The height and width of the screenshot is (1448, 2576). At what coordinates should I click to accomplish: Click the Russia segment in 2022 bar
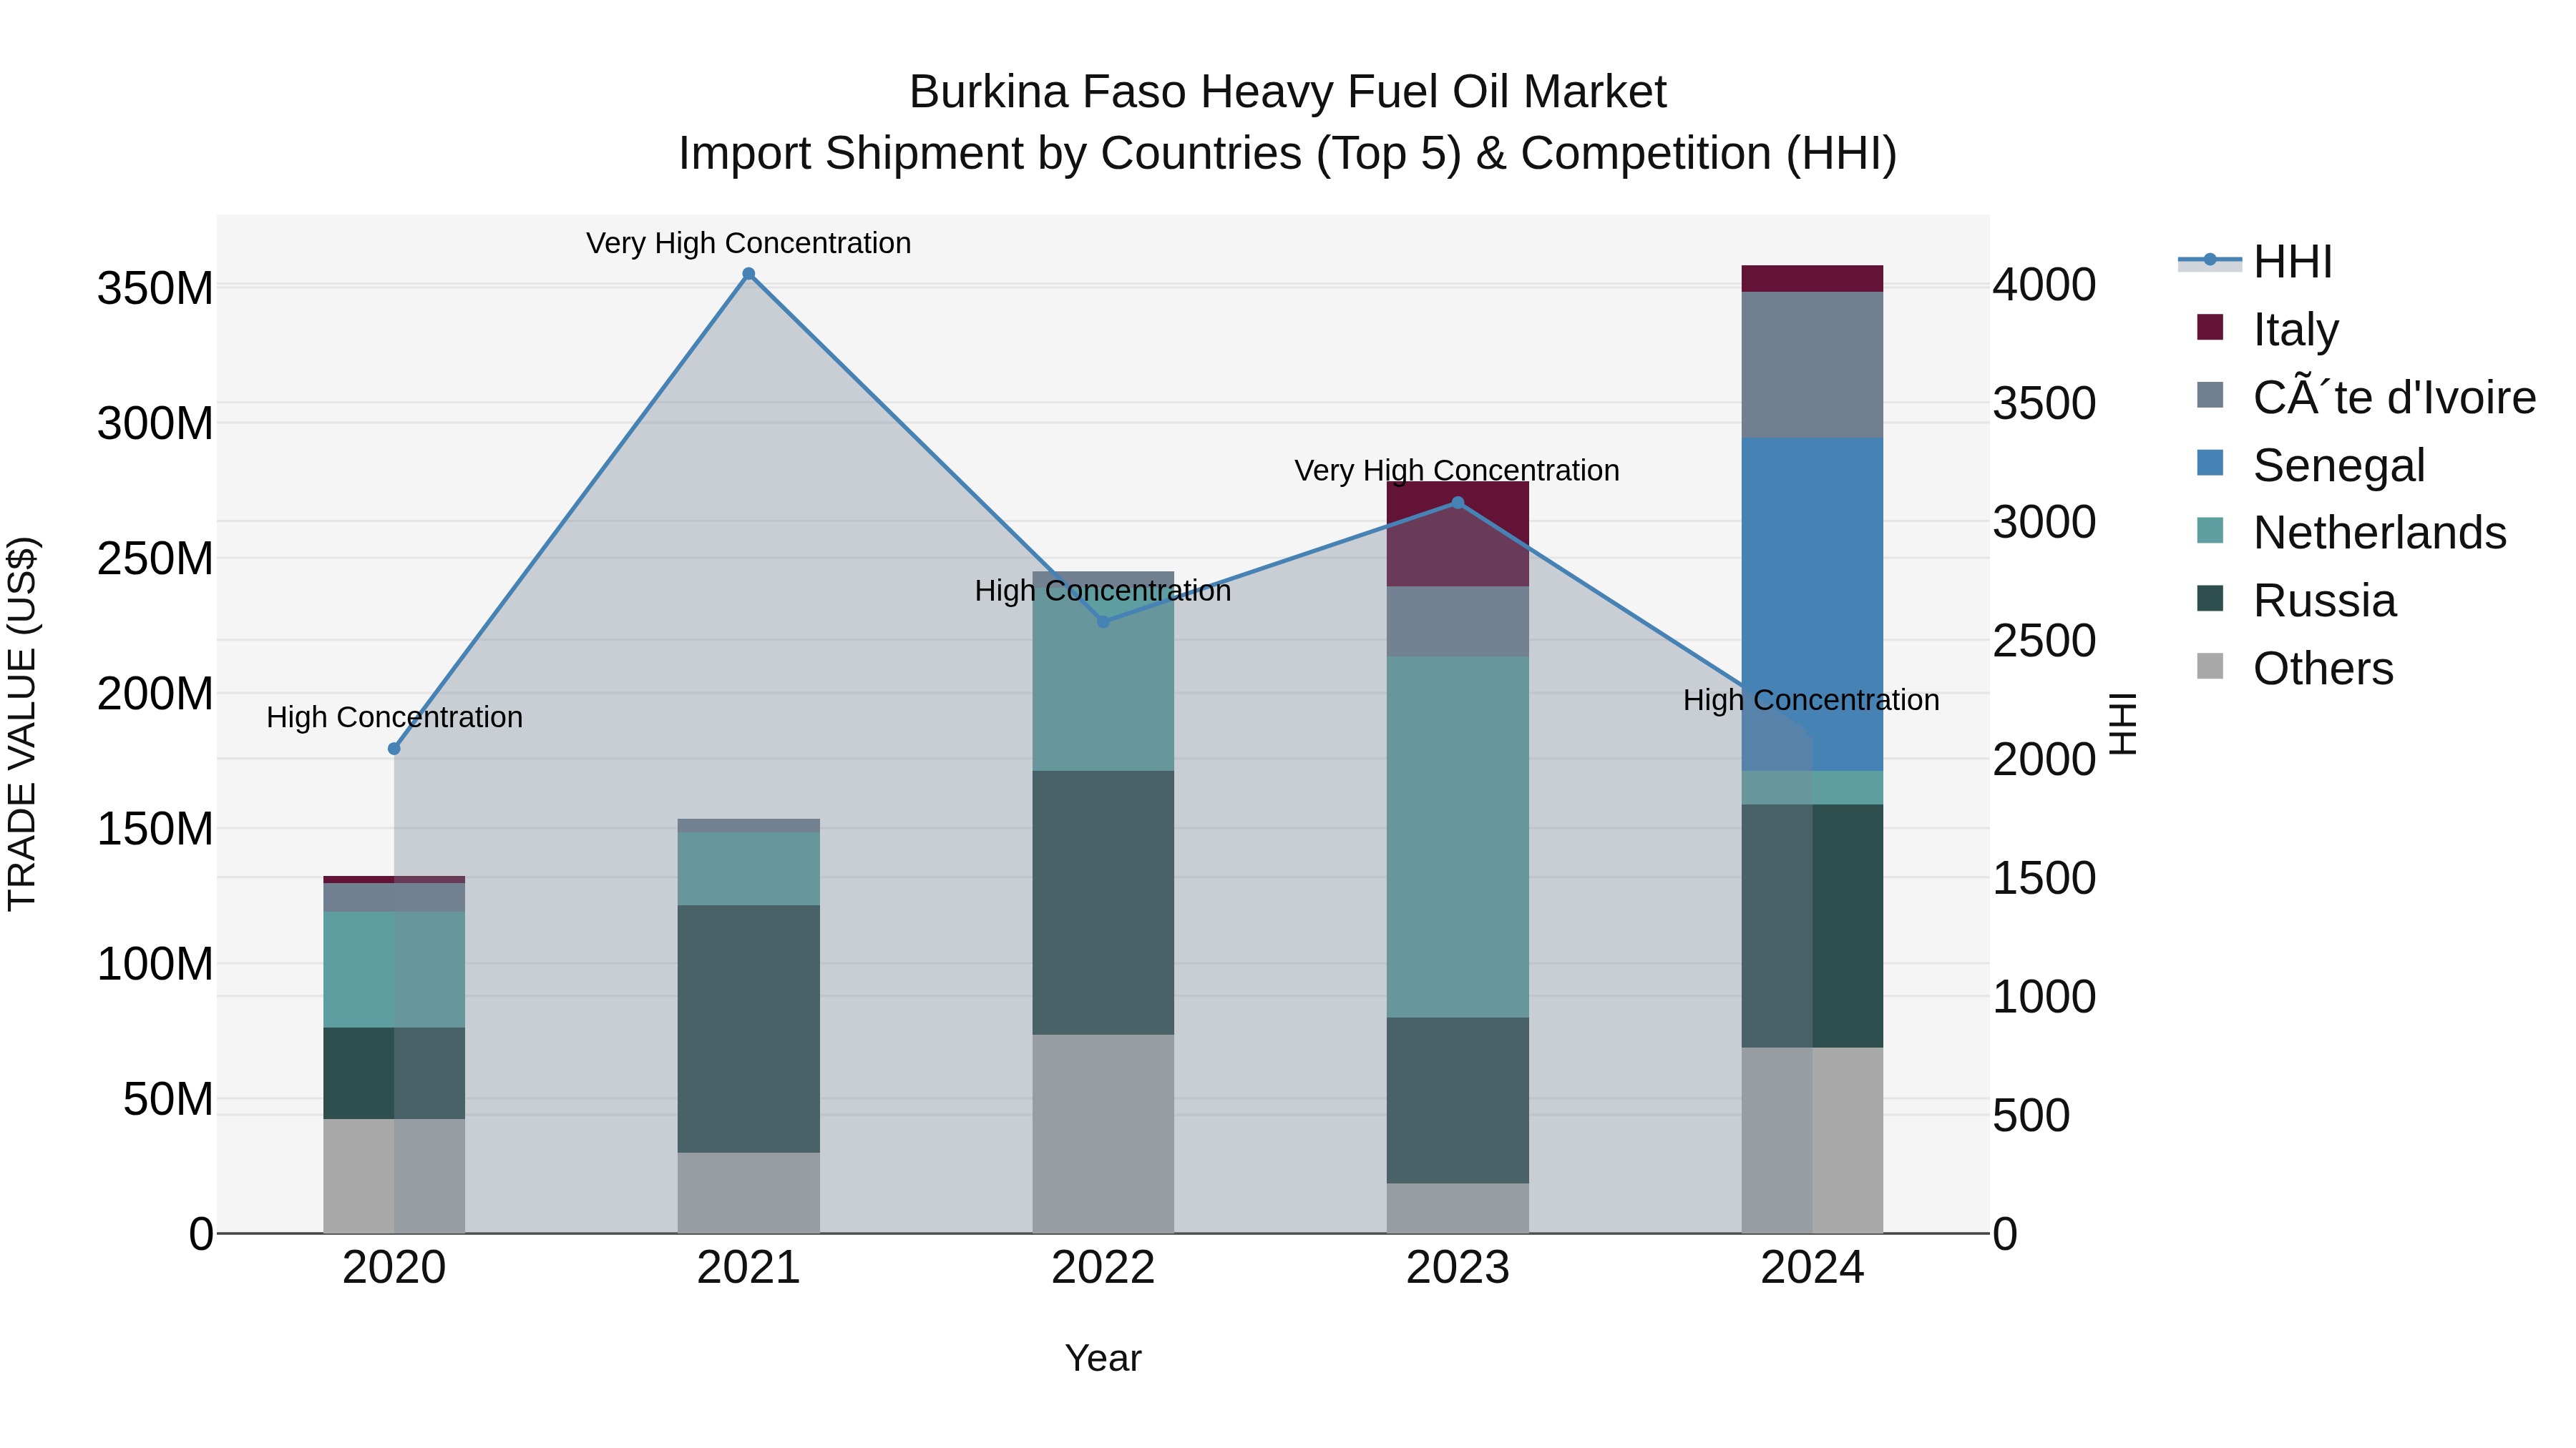[1103, 902]
